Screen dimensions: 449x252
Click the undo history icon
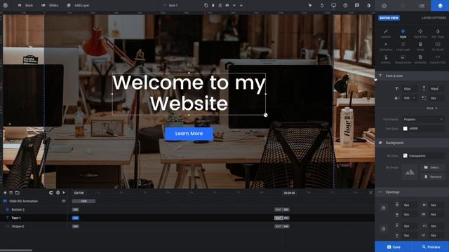point(322,6)
